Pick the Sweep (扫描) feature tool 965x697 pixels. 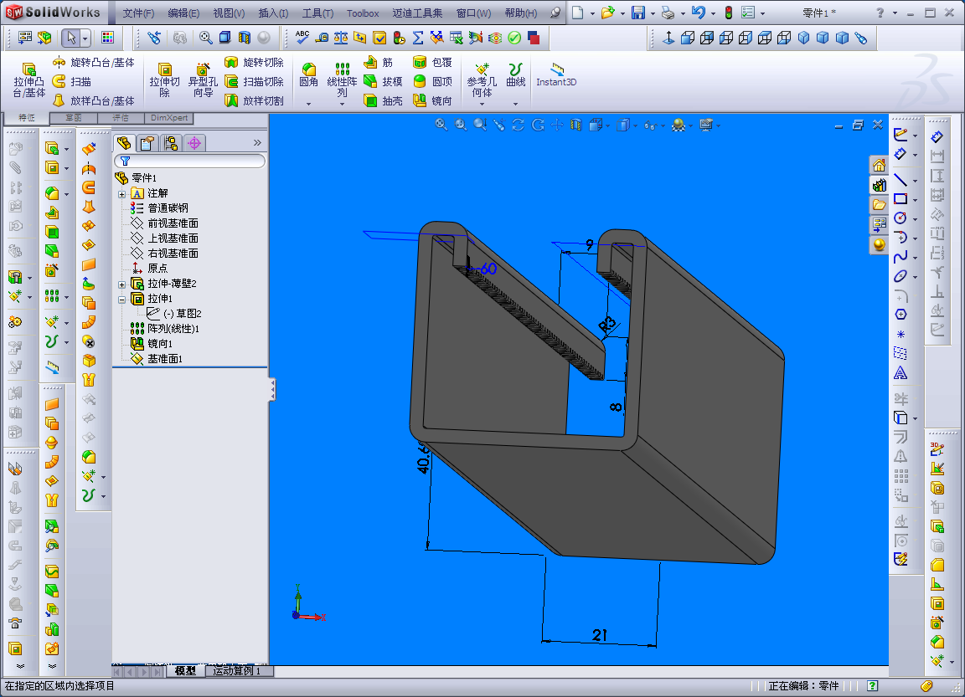72,81
